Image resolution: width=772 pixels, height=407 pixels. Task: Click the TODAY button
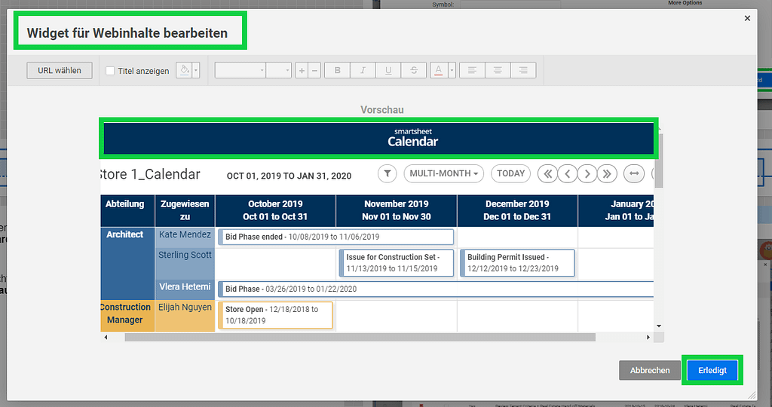[x=510, y=173]
